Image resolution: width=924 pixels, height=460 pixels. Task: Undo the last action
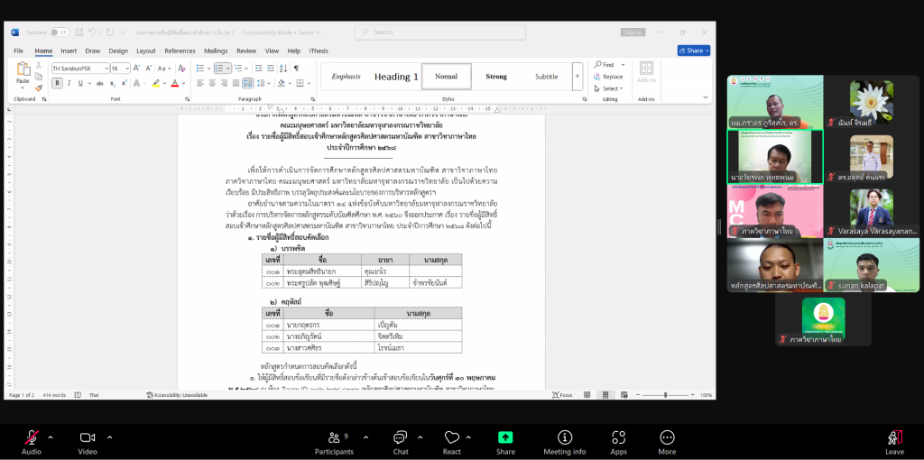(x=93, y=32)
